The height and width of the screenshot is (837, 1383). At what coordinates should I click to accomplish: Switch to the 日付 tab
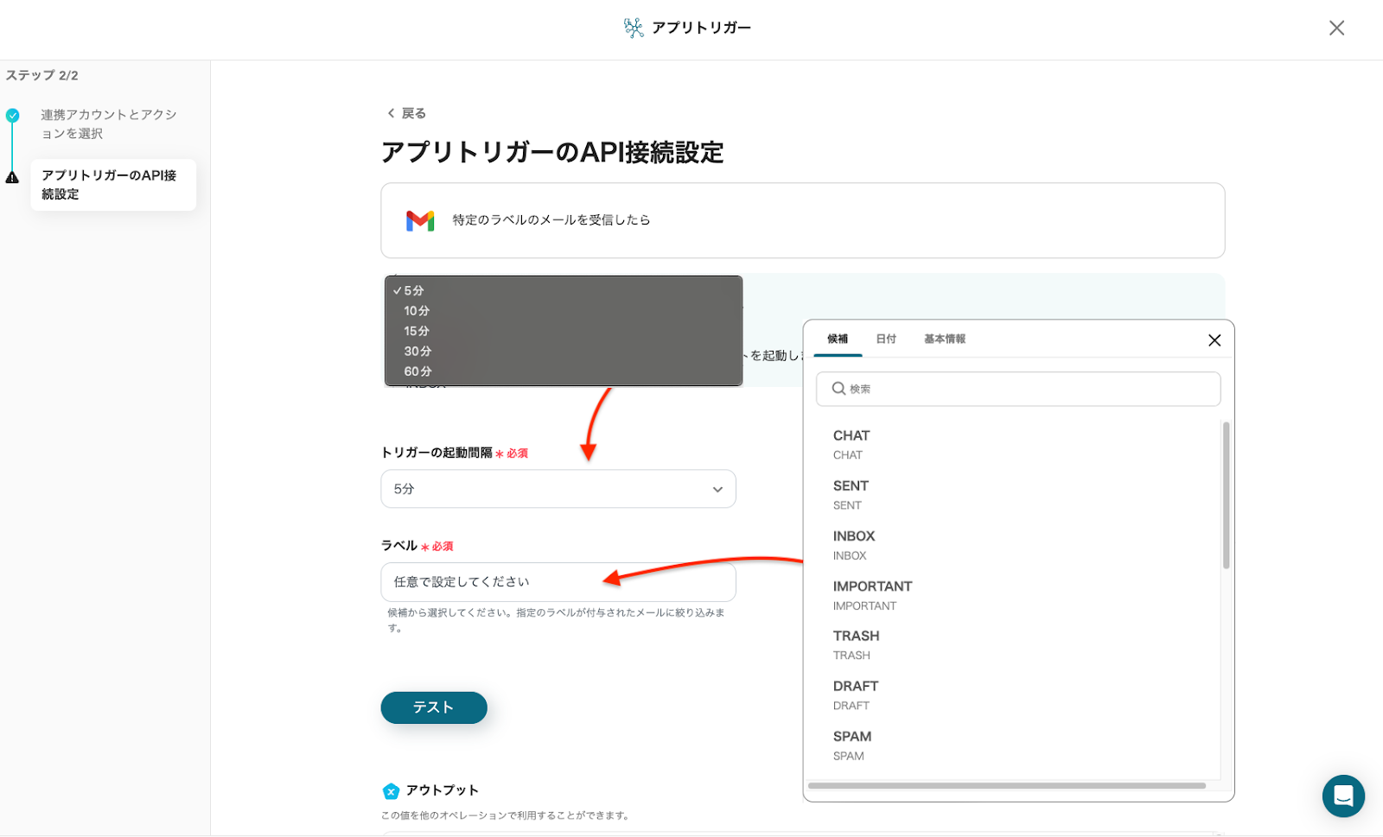click(886, 339)
